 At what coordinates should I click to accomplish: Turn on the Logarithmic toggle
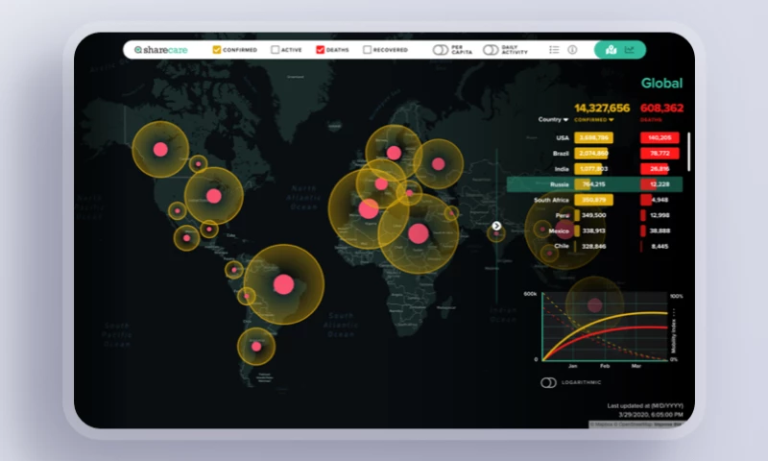point(548,382)
